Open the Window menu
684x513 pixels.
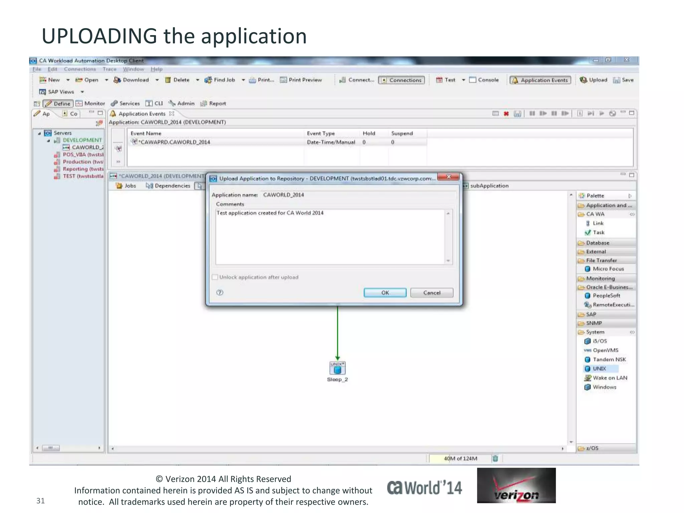(x=133, y=69)
